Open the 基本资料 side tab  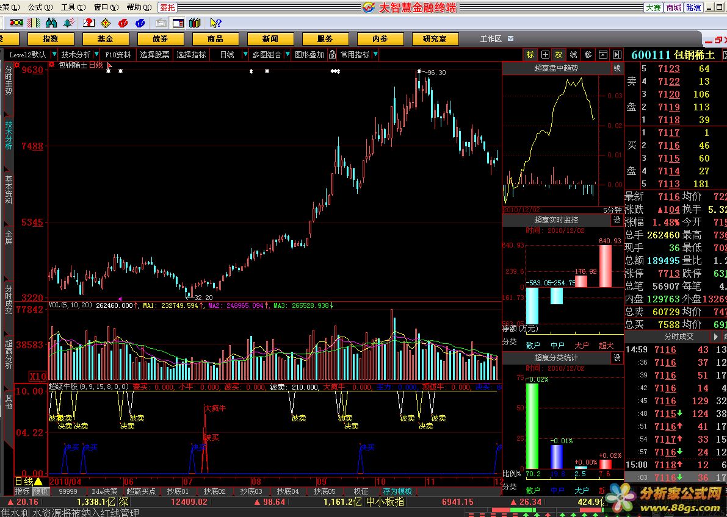[x=9, y=190]
